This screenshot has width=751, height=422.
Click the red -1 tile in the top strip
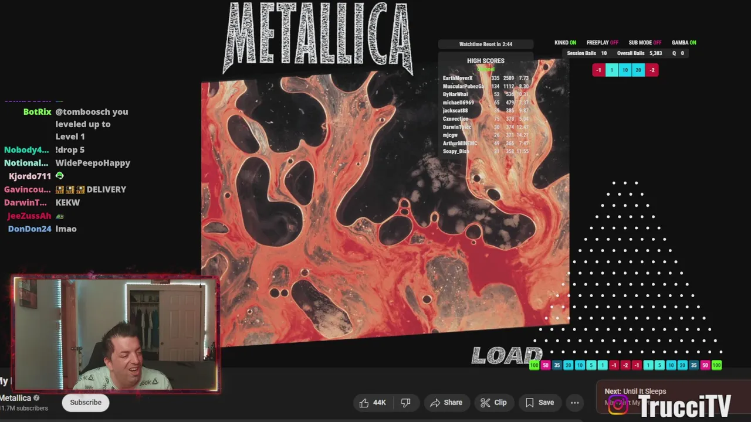coord(598,70)
